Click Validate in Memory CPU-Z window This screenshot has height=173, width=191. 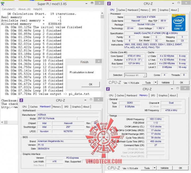164,168
